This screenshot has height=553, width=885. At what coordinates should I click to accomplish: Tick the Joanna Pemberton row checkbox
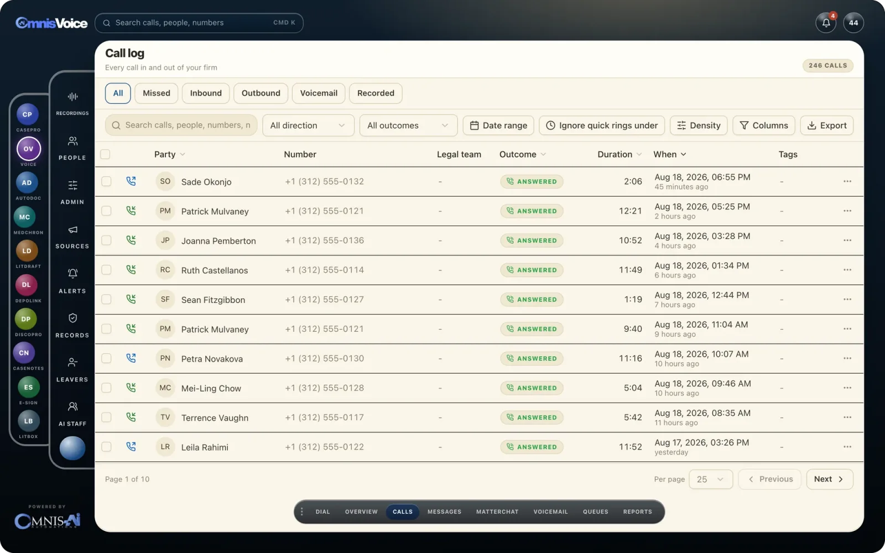click(106, 241)
